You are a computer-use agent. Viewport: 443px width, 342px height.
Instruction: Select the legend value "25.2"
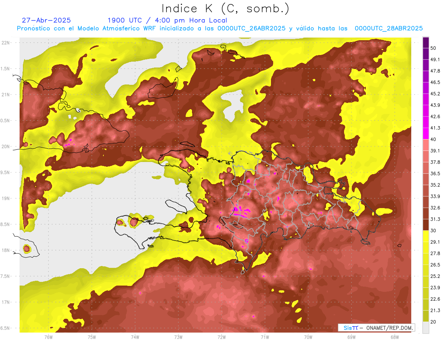point(435,276)
